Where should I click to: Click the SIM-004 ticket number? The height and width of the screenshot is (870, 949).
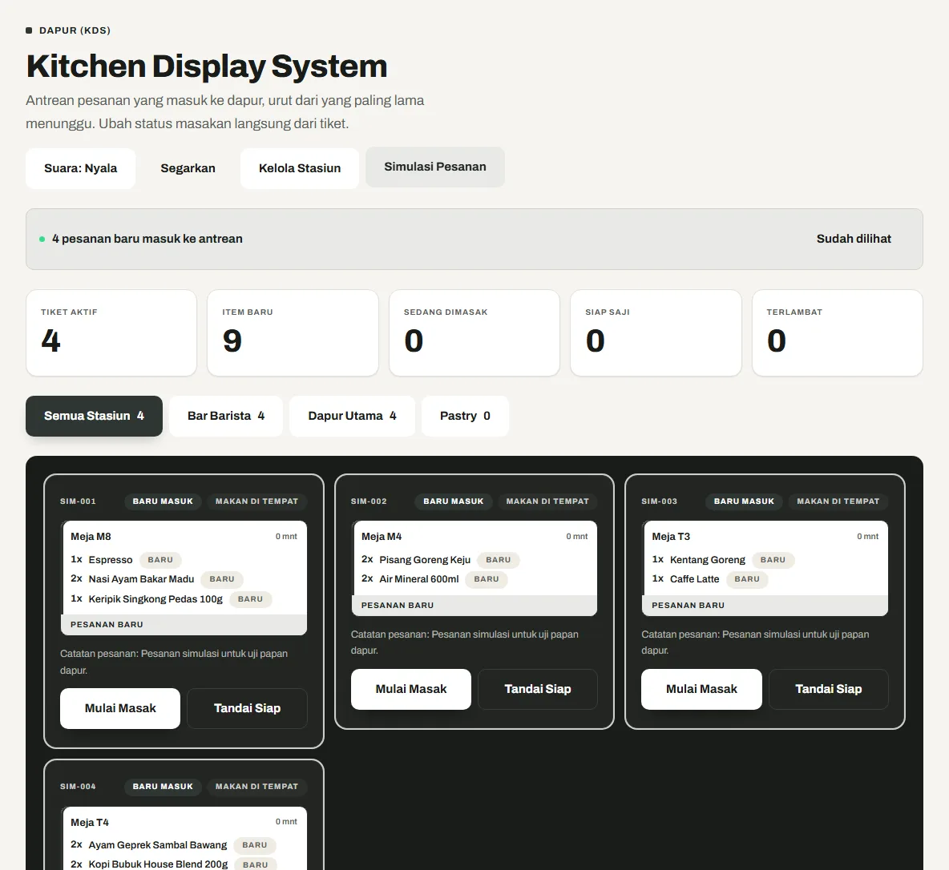click(x=78, y=787)
